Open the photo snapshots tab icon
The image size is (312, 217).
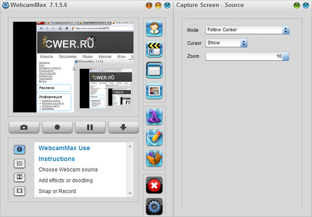[19, 177]
